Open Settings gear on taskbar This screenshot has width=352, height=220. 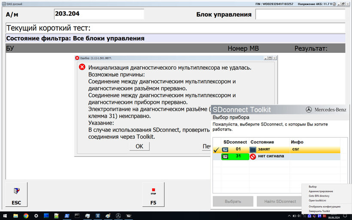36,216
